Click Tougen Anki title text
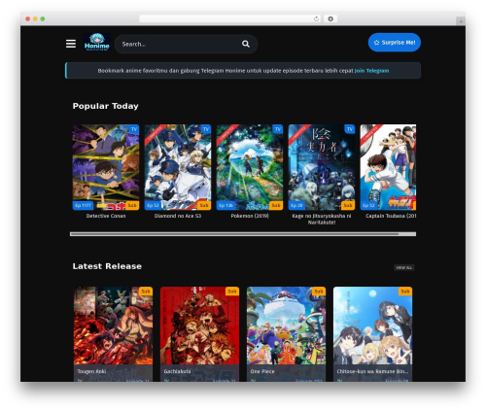This screenshot has width=486, height=411. [91, 371]
